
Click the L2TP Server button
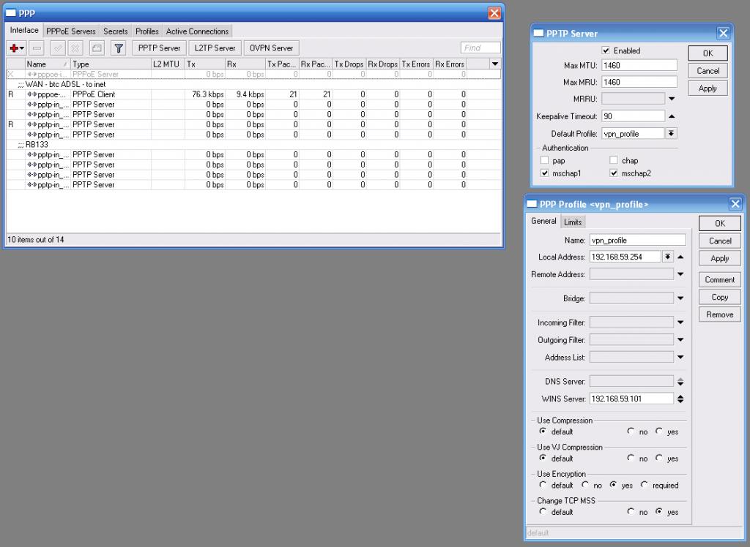(x=215, y=48)
